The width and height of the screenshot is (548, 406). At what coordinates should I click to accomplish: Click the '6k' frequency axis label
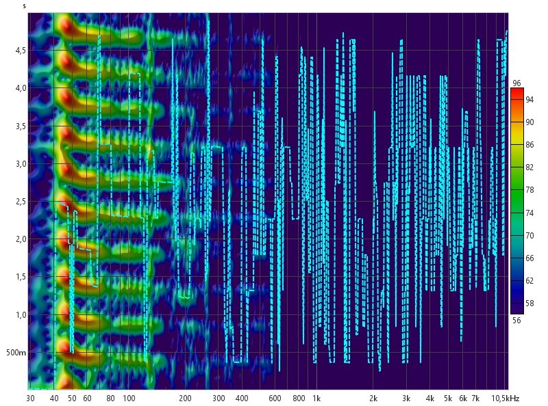463,398
